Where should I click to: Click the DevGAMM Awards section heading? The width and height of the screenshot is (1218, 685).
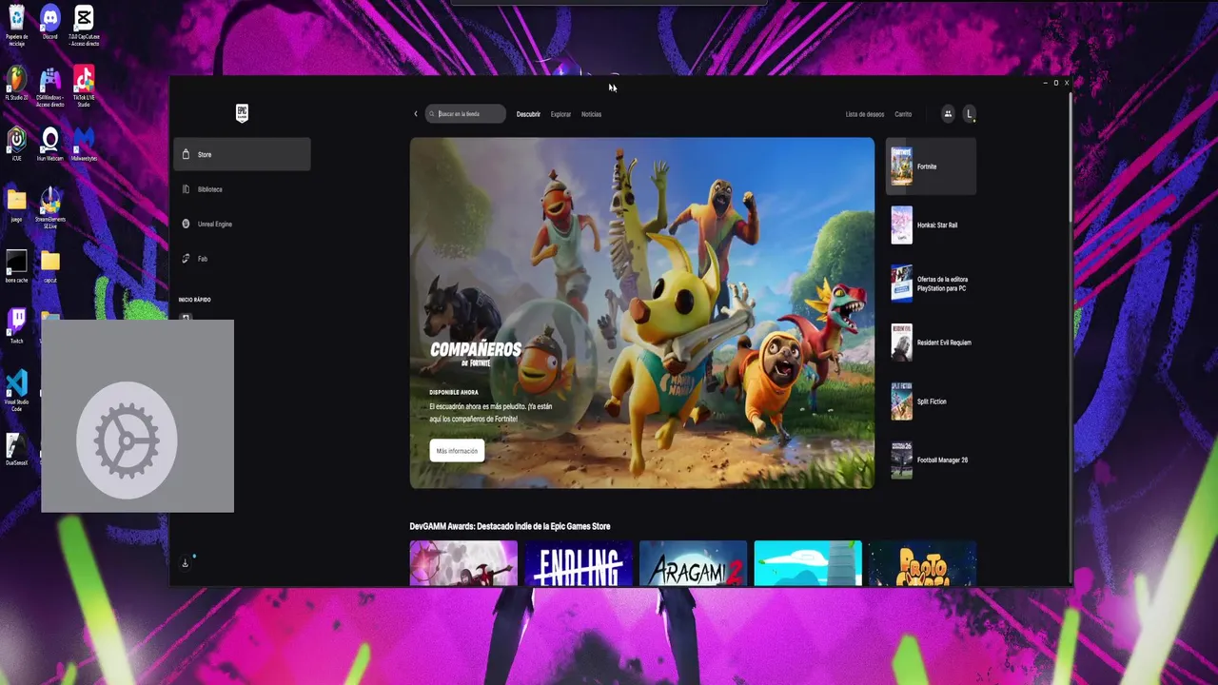(510, 526)
